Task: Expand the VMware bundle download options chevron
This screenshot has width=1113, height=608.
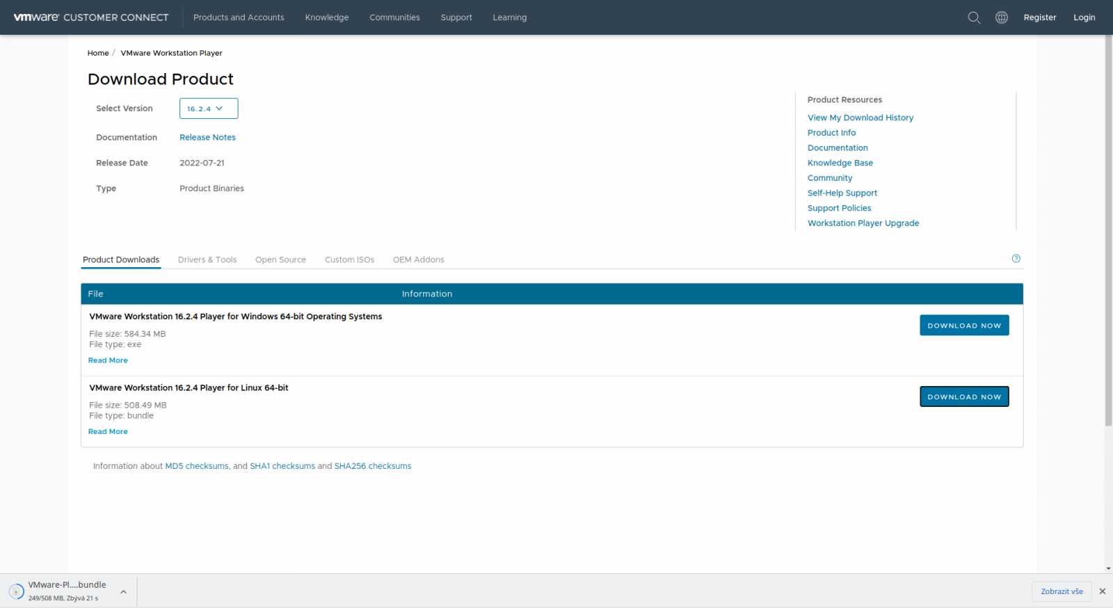Action: [x=123, y=592]
